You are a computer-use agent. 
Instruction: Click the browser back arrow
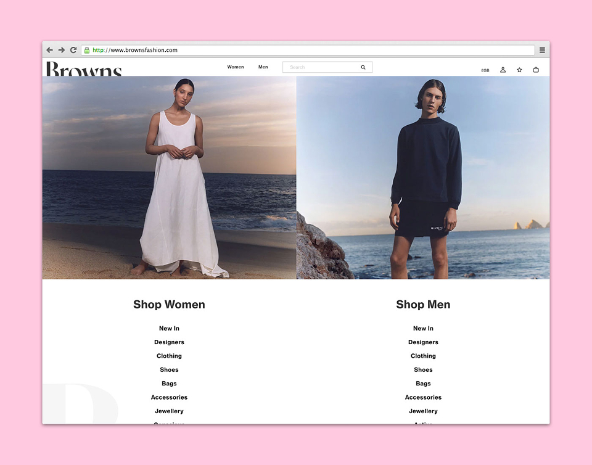tap(49, 50)
